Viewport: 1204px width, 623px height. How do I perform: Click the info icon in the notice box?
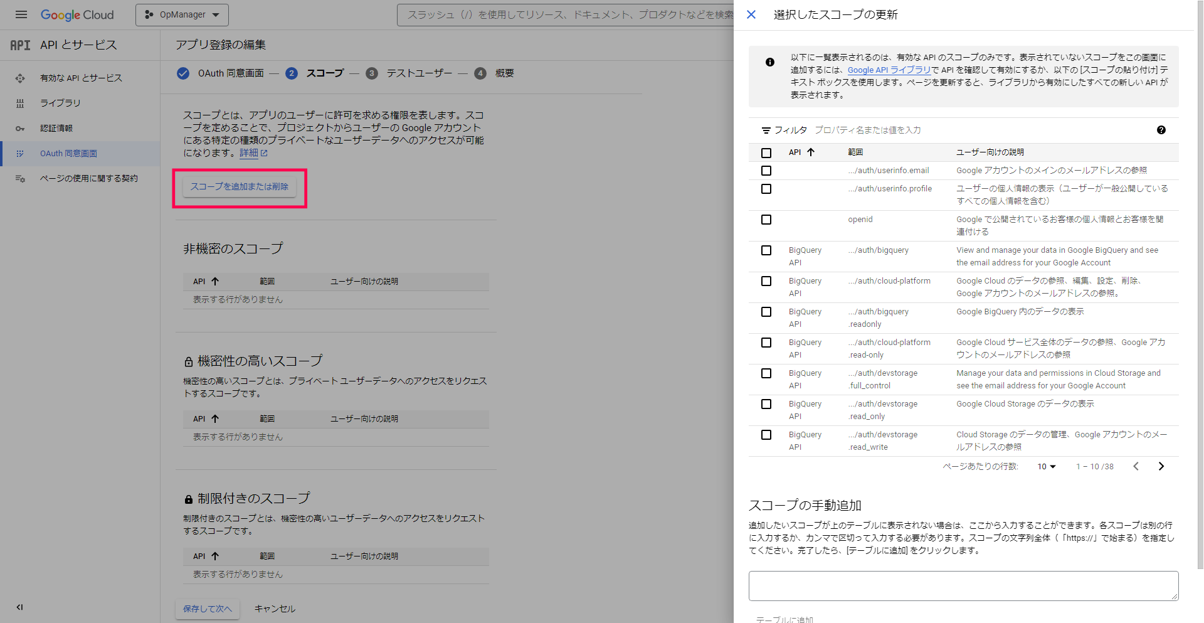(x=770, y=62)
